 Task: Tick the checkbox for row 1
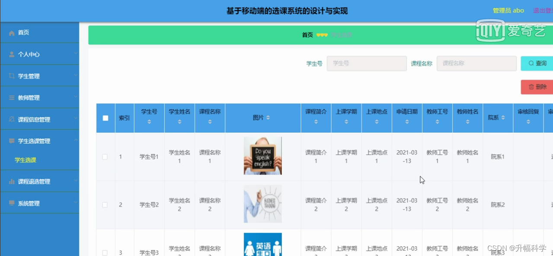tap(105, 157)
